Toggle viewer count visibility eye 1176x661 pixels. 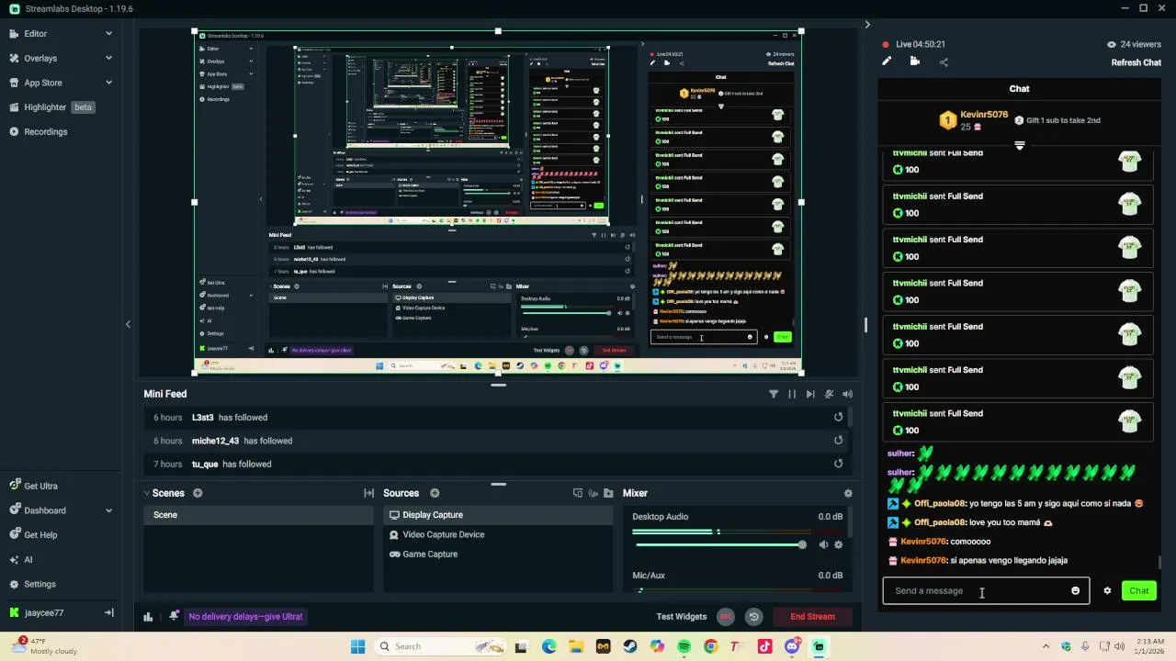coord(1112,44)
